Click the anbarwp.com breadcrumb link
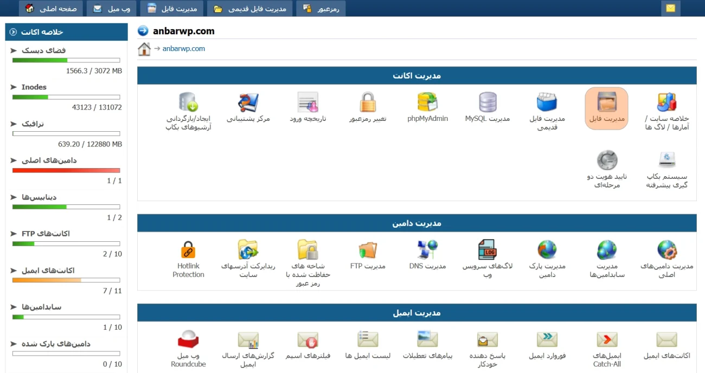The image size is (705, 373). point(183,48)
